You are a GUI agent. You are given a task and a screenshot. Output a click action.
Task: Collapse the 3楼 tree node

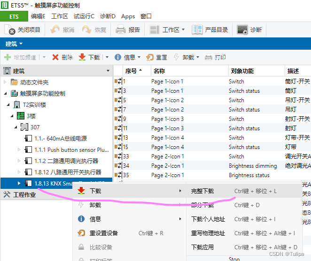click(12, 116)
